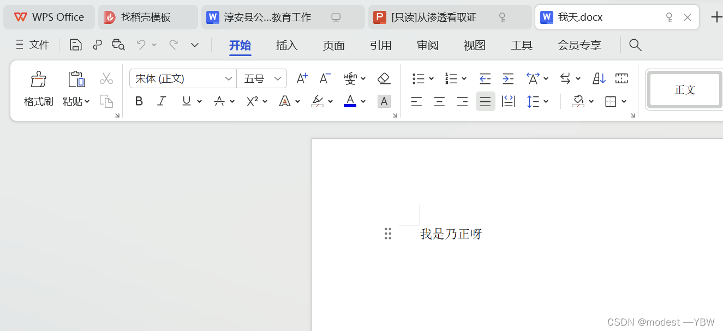Open line spacing dropdown arrow

[x=546, y=102]
